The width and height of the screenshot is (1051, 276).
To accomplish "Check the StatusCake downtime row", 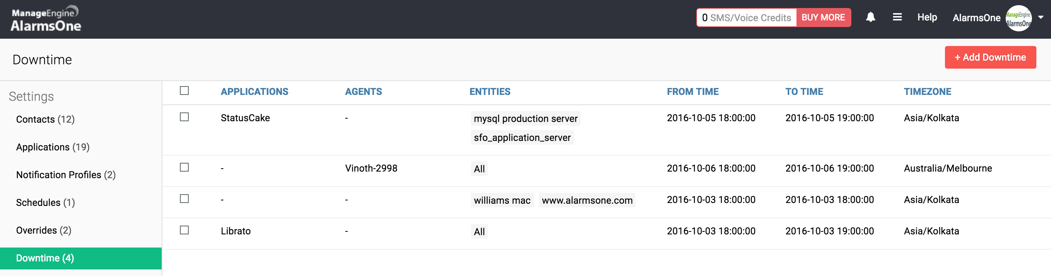I will (184, 117).
